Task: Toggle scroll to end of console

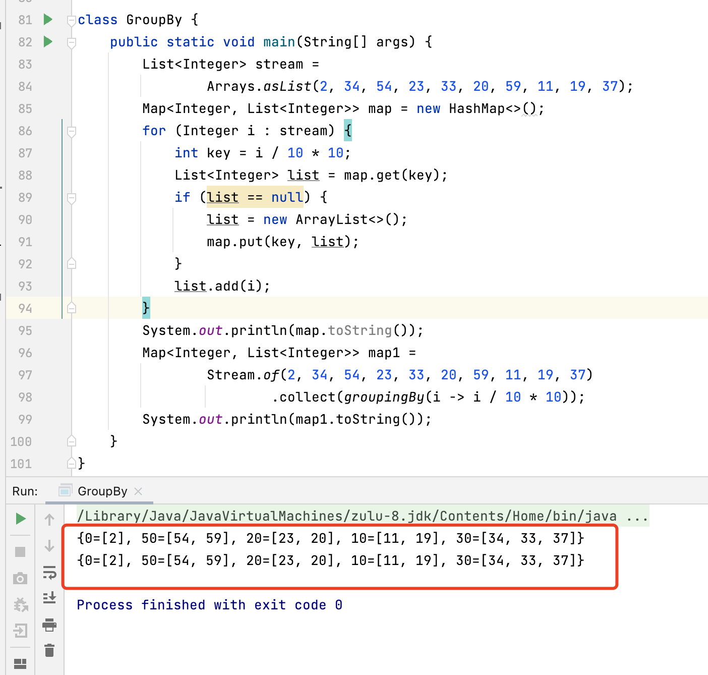Action: click(x=49, y=598)
